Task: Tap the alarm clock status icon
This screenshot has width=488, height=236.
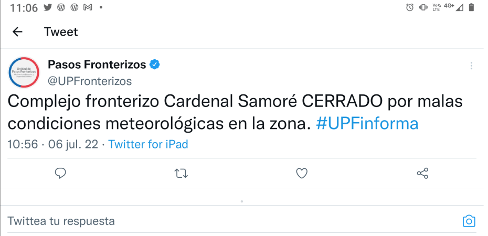Action: (410, 7)
